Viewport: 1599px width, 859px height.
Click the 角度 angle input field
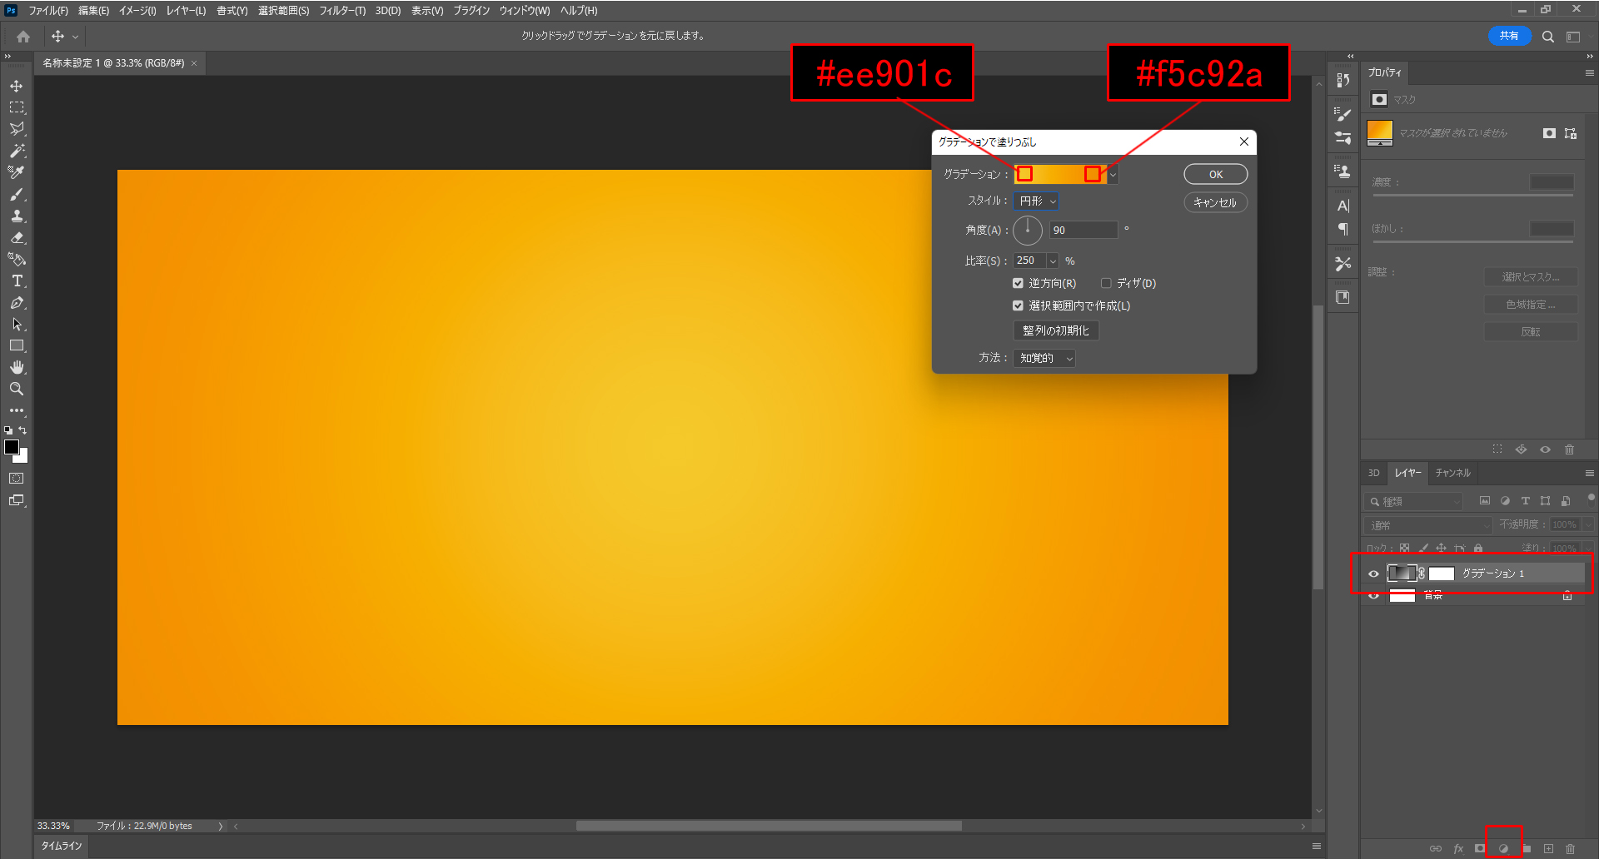pyautogui.click(x=1083, y=231)
